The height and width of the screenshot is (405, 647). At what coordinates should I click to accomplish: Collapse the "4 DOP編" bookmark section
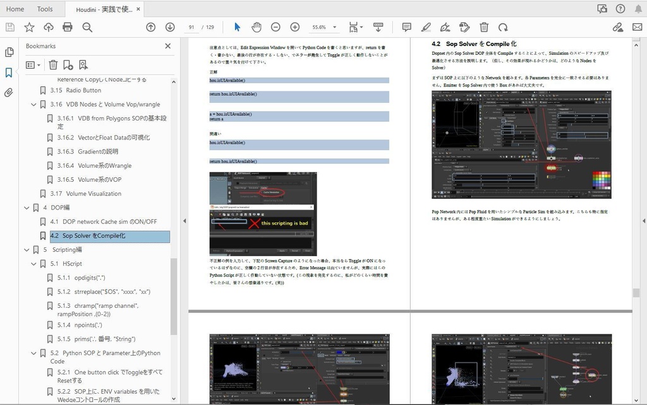tap(27, 208)
